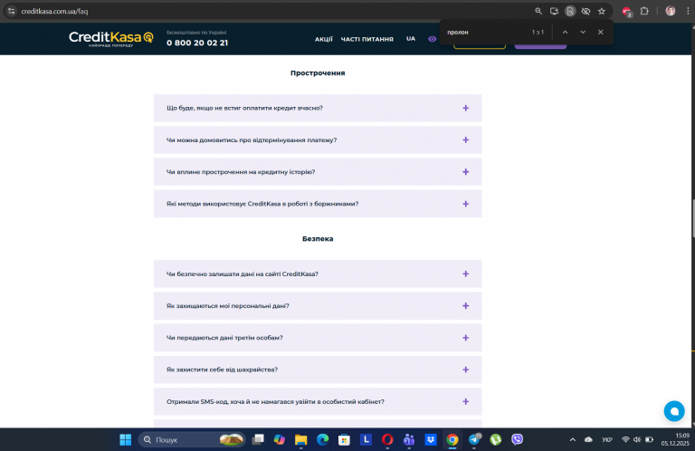Open the chat widget bubble
Image resolution: width=695 pixels, height=451 pixels.
[x=674, y=411]
